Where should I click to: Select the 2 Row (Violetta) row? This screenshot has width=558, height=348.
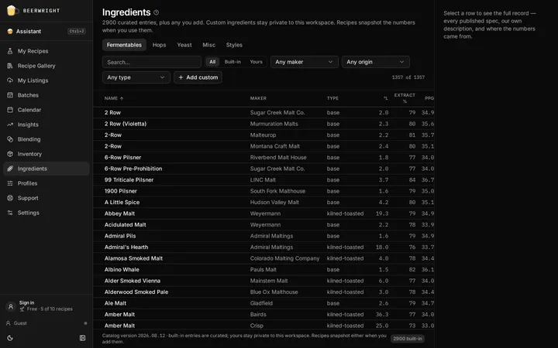pos(263,124)
